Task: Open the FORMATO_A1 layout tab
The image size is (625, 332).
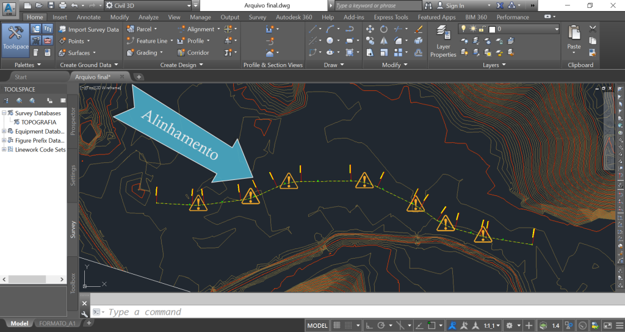Action: click(x=56, y=323)
